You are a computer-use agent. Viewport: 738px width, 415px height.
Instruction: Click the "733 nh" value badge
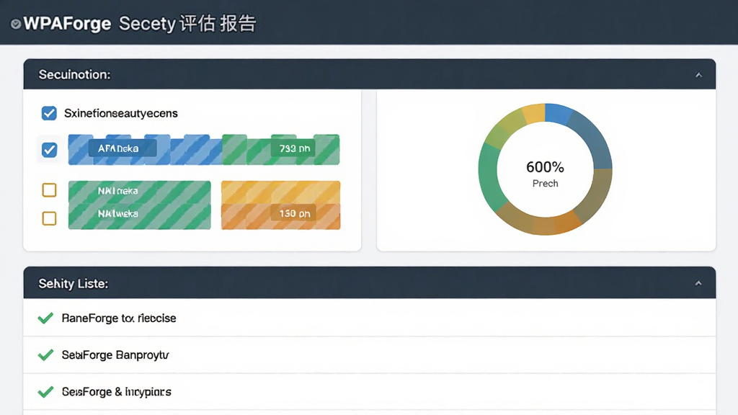[x=295, y=148]
